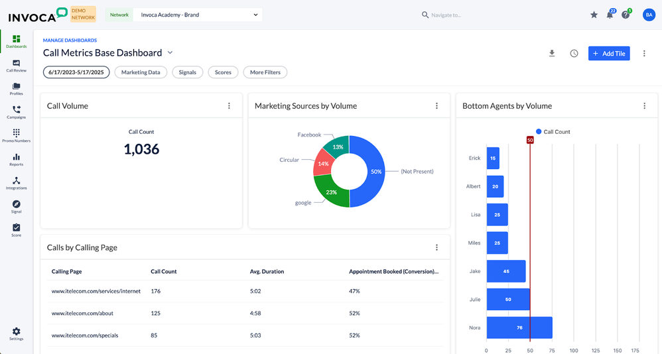Open Dashboards in the sidebar
This screenshot has width=662, height=354.
point(16,41)
